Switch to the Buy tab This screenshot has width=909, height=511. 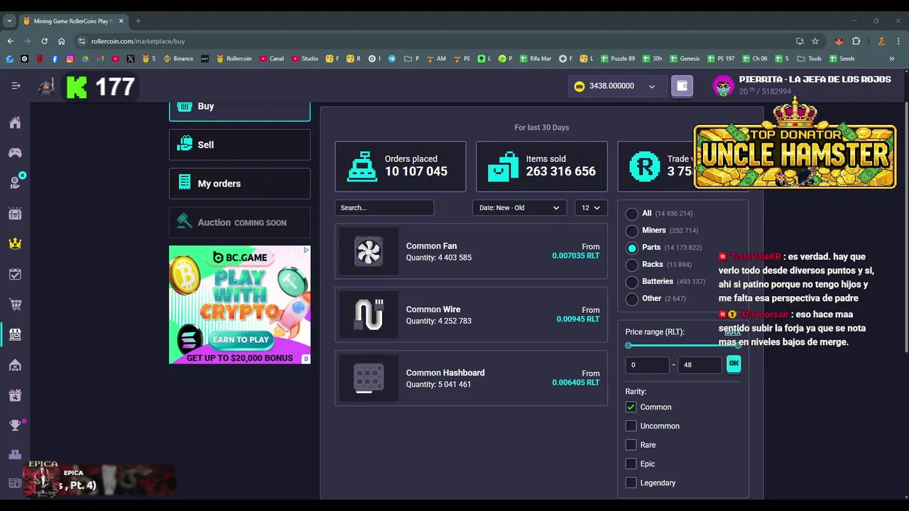[x=239, y=108]
